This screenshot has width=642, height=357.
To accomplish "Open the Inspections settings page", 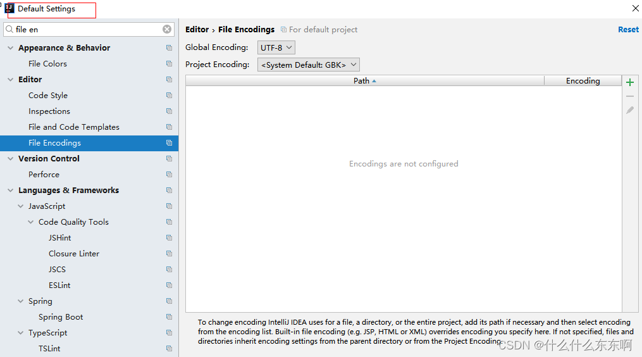I will click(49, 111).
